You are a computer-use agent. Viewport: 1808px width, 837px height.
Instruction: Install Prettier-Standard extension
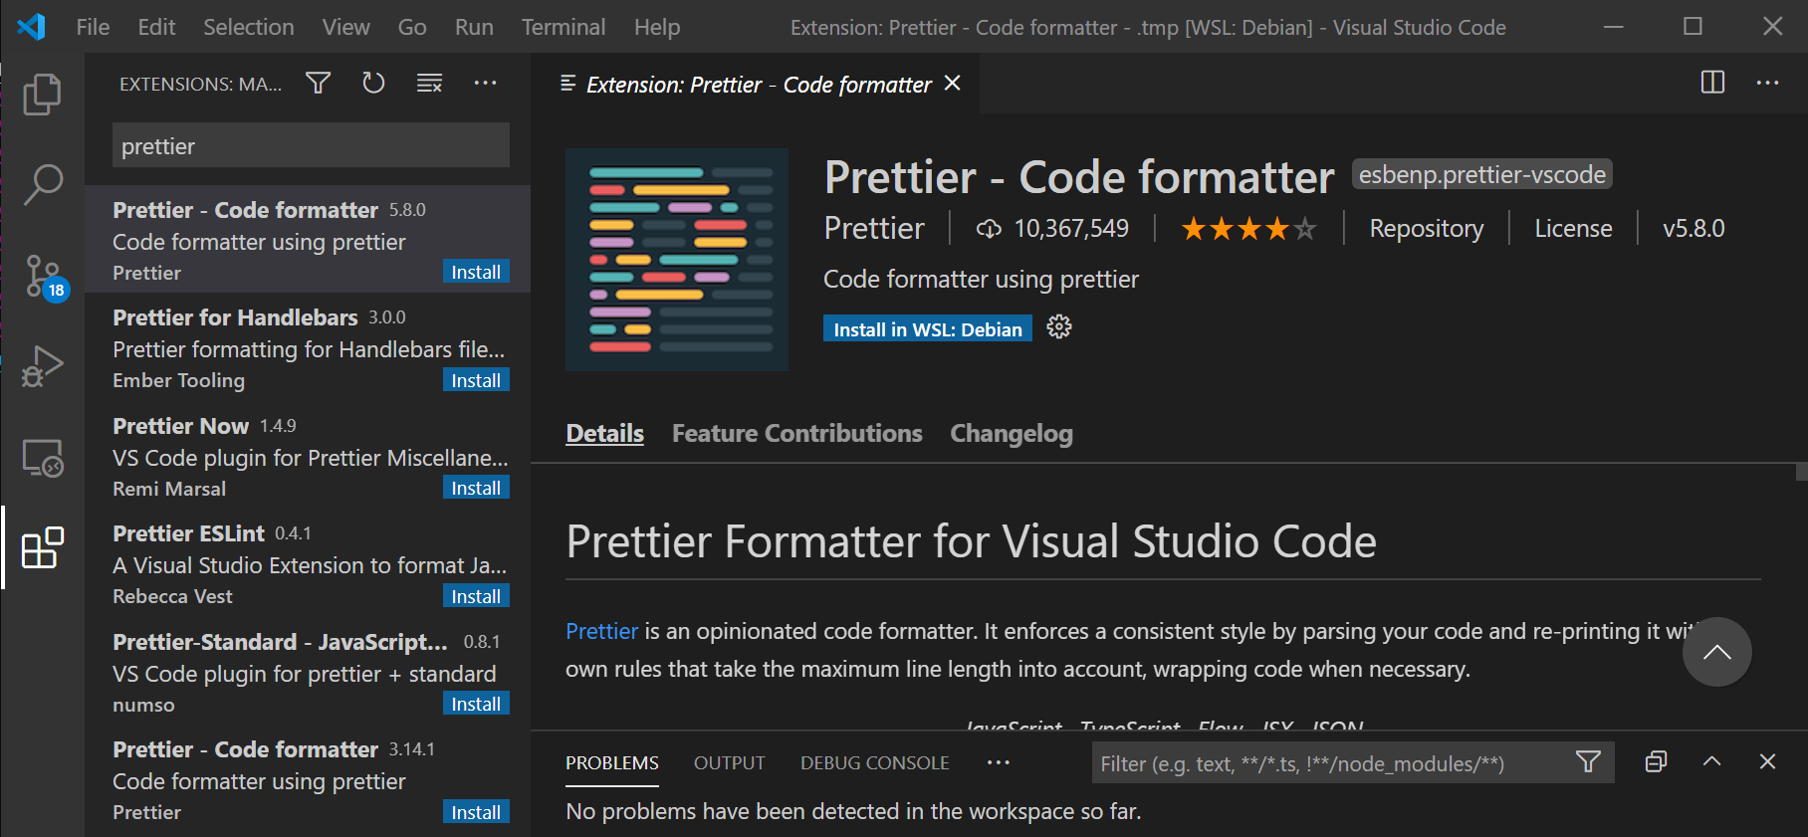(476, 704)
